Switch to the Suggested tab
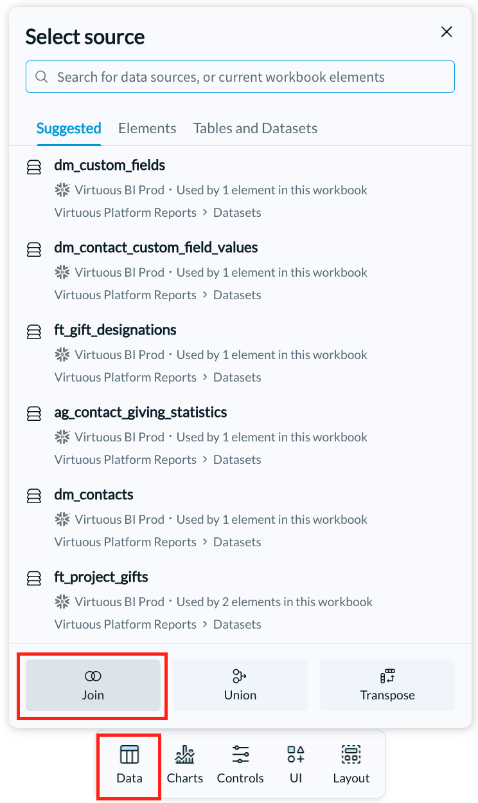This screenshot has height=803, width=478. pyautogui.click(x=69, y=128)
